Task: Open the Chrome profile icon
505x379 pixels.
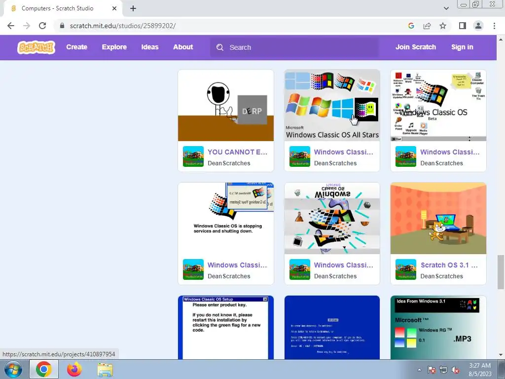Action: tap(478, 26)
